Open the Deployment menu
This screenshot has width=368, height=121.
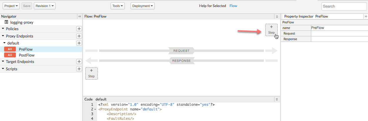click(x=143, y=6)
